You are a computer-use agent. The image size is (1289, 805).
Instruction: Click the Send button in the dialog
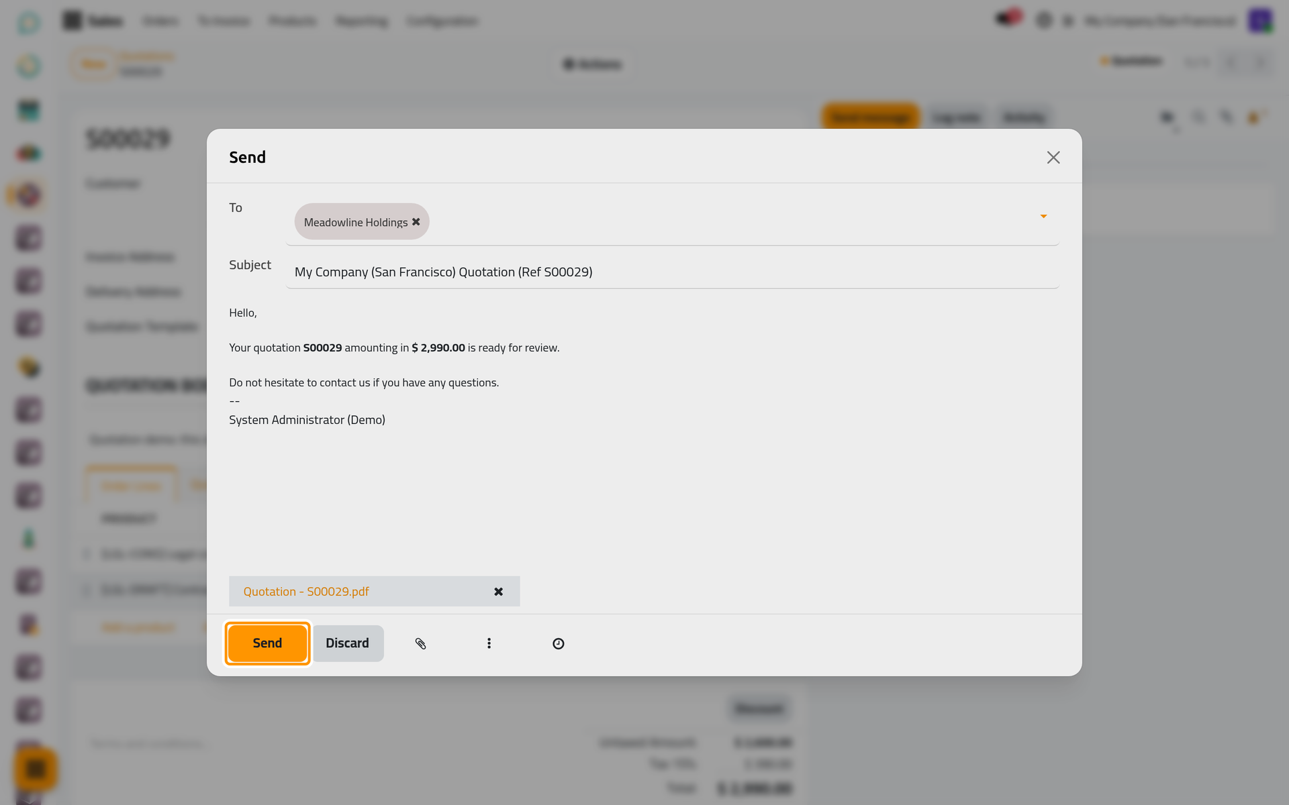(267, 643)
